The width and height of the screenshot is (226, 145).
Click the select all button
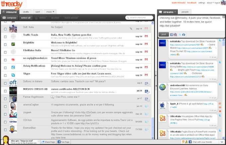(26, 18)
